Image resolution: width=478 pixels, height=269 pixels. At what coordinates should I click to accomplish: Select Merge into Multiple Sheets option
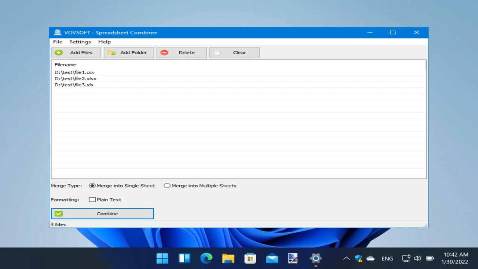pyautogui.click(x=200, y=186)
